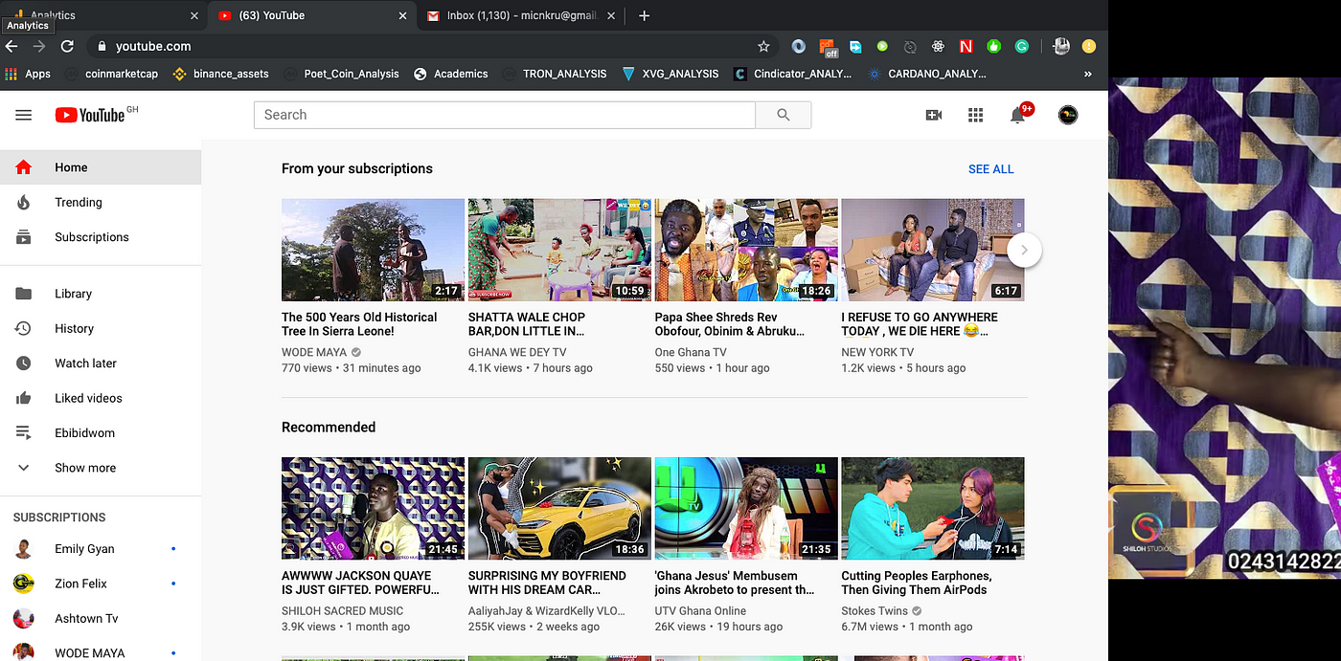This screenshot has width=1341, height=661.
Task: Expand Show more in the sidebar
Action: pyautogui.click(x=101, y=468)
